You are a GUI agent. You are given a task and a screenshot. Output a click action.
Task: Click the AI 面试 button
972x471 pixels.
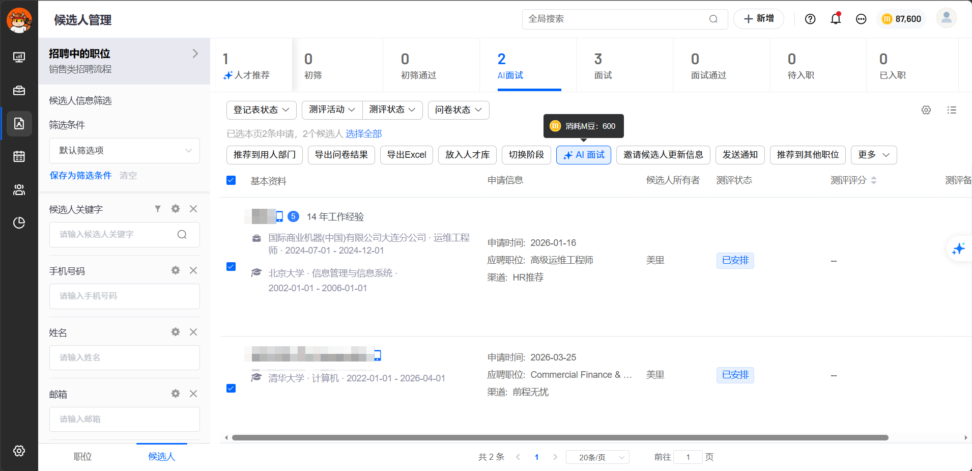pyautogui.click(x=584, y=155)
